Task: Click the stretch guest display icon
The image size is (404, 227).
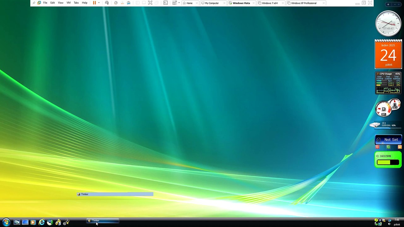Action: point(174,3)
